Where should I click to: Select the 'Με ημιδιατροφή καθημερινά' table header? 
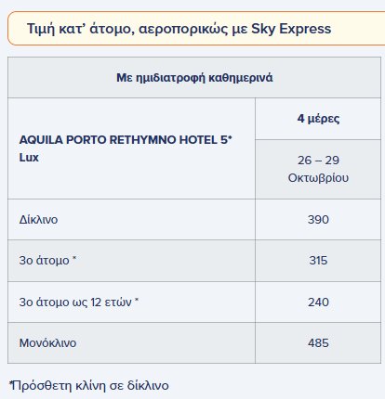tap(194, 77)
